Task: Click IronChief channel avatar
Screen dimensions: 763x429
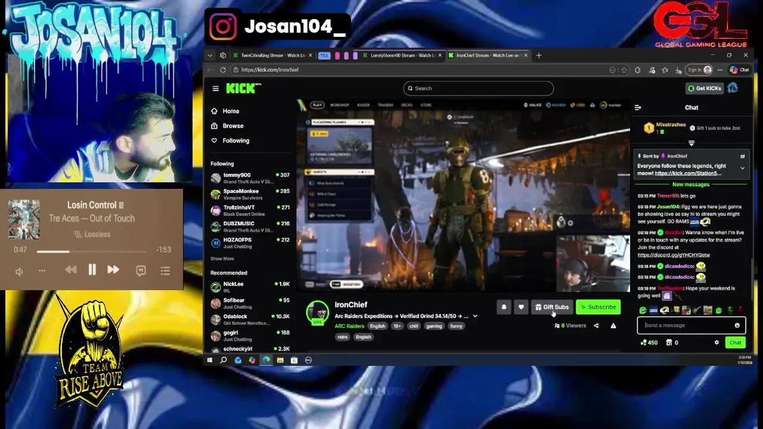Action: [317, 313]
